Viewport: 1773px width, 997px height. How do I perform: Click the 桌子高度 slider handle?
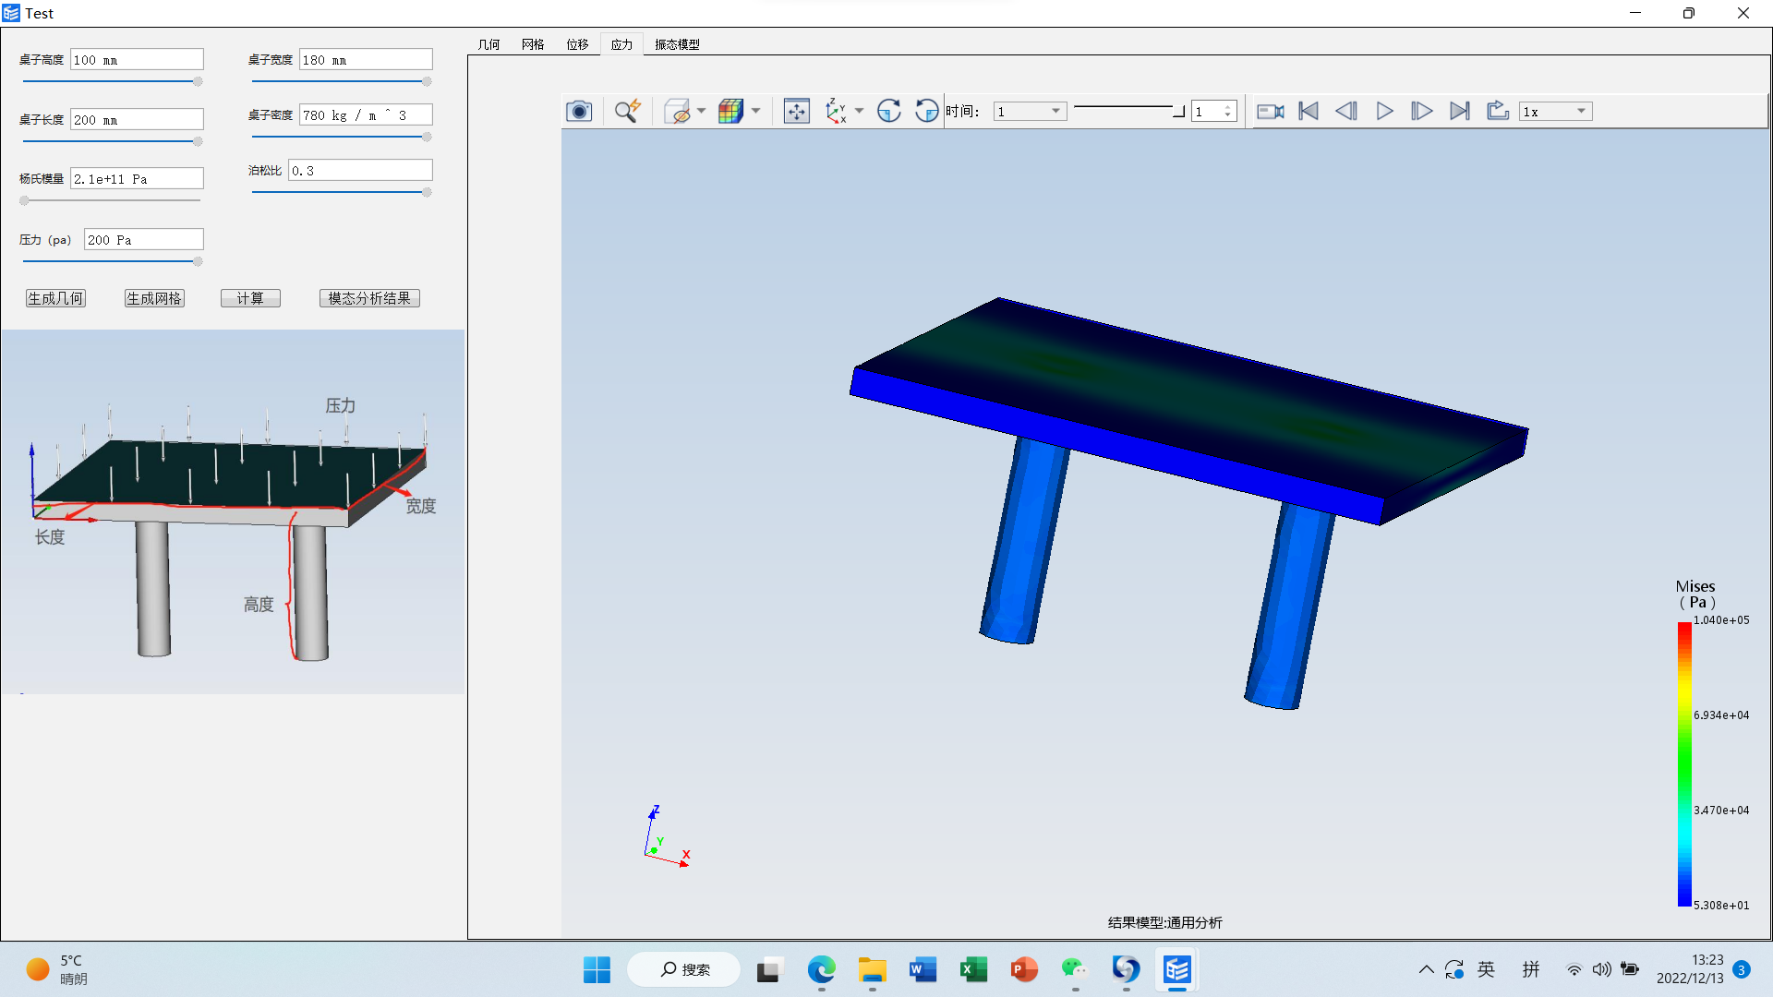198,81
